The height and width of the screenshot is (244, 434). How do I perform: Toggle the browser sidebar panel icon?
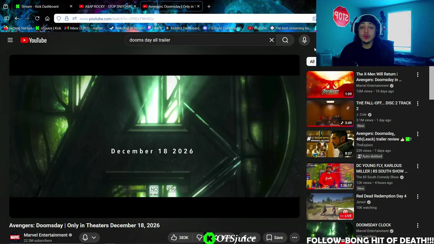[7, 18]
